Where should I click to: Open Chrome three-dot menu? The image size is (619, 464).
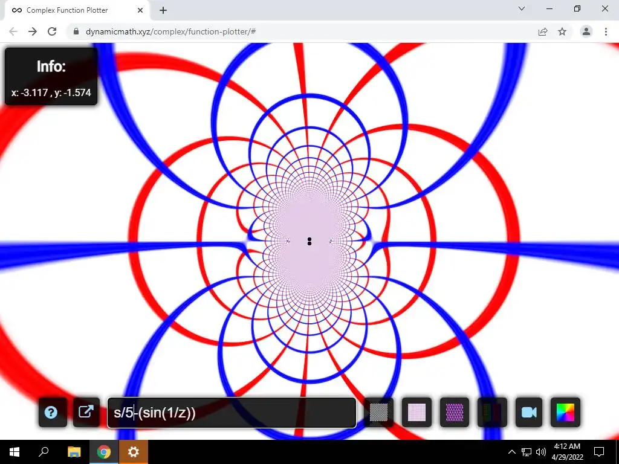[x=606, y=31]
